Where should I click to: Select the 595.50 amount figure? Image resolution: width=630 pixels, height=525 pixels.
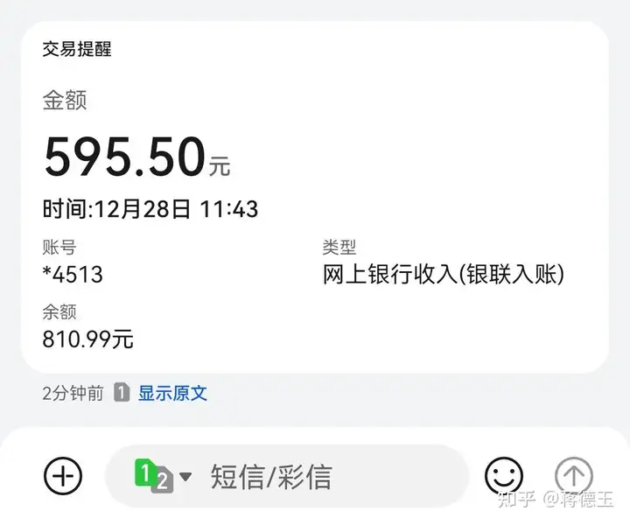click(x=124, y=157)
